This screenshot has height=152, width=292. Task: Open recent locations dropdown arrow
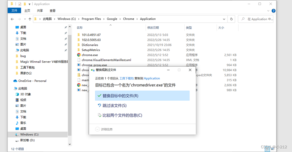click(x=25, y=19)
